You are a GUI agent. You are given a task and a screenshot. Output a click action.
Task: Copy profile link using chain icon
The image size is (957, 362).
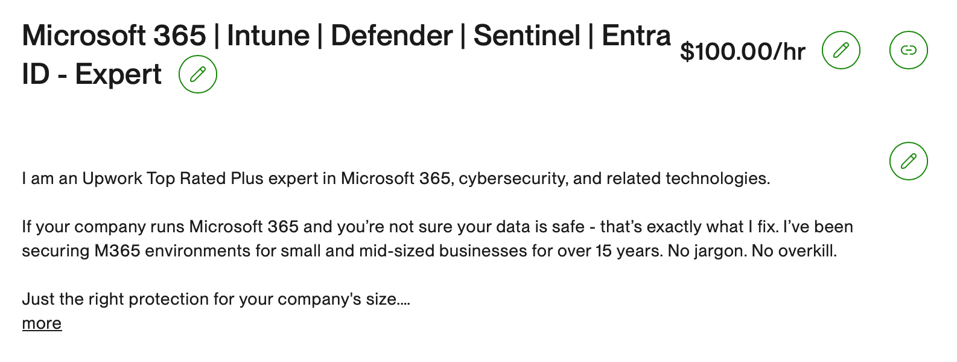pos(909,50)
